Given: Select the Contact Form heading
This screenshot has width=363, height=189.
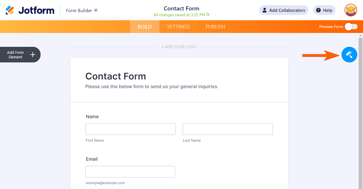Looking at the screenshot, I should 115,76.
